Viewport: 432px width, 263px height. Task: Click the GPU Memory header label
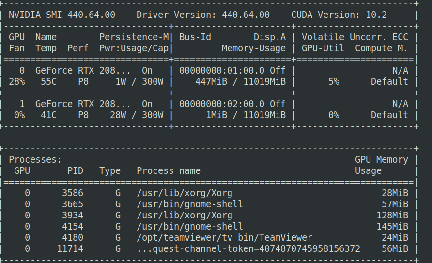tap(381, 160)
